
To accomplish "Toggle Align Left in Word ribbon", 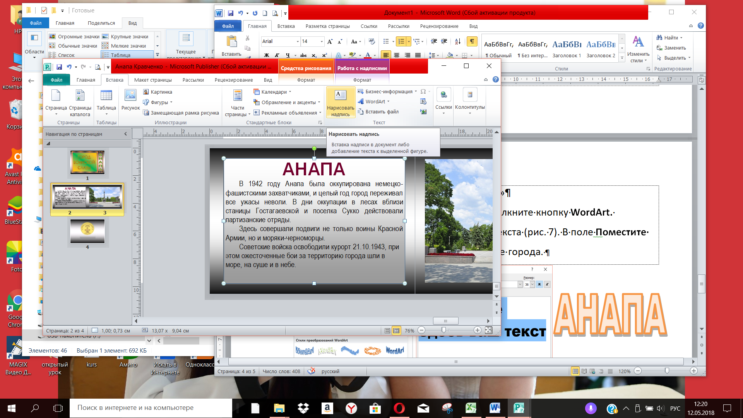I will pyautogui.click(x=386, y=55).
